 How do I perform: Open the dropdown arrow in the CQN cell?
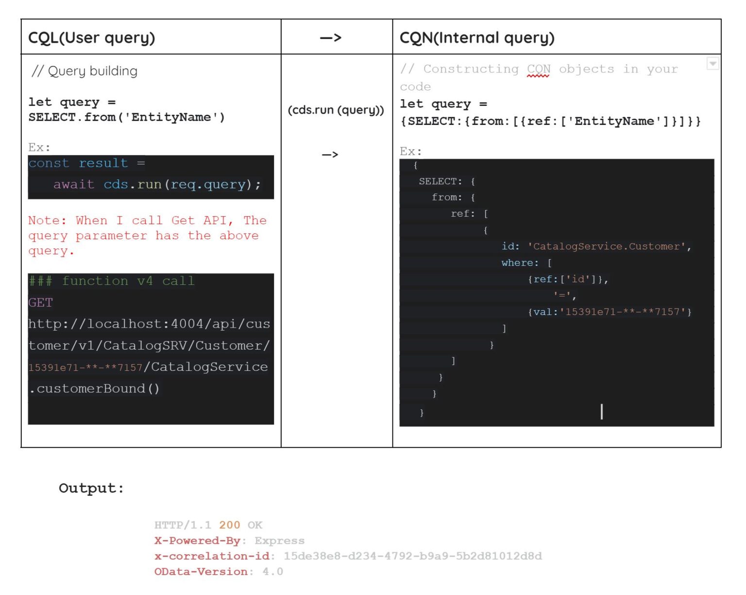[713, 64]
